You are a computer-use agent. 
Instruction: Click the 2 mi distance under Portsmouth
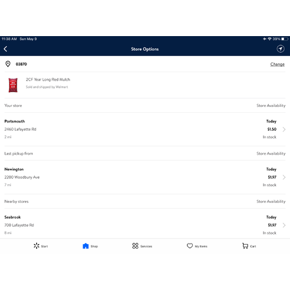[8, 137]
